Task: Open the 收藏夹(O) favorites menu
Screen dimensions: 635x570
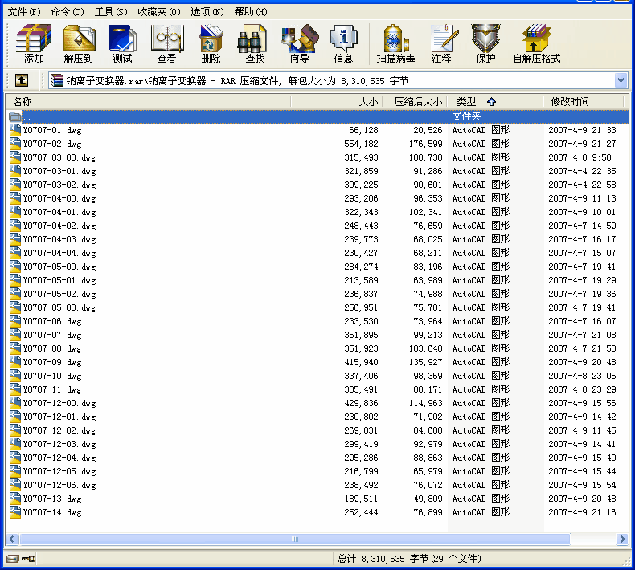Action: [x=158, y=11]
